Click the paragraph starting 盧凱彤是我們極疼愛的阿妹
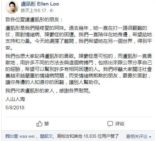Image resolution: width=155 pixels, height=141 pixels. coord(78,38)
